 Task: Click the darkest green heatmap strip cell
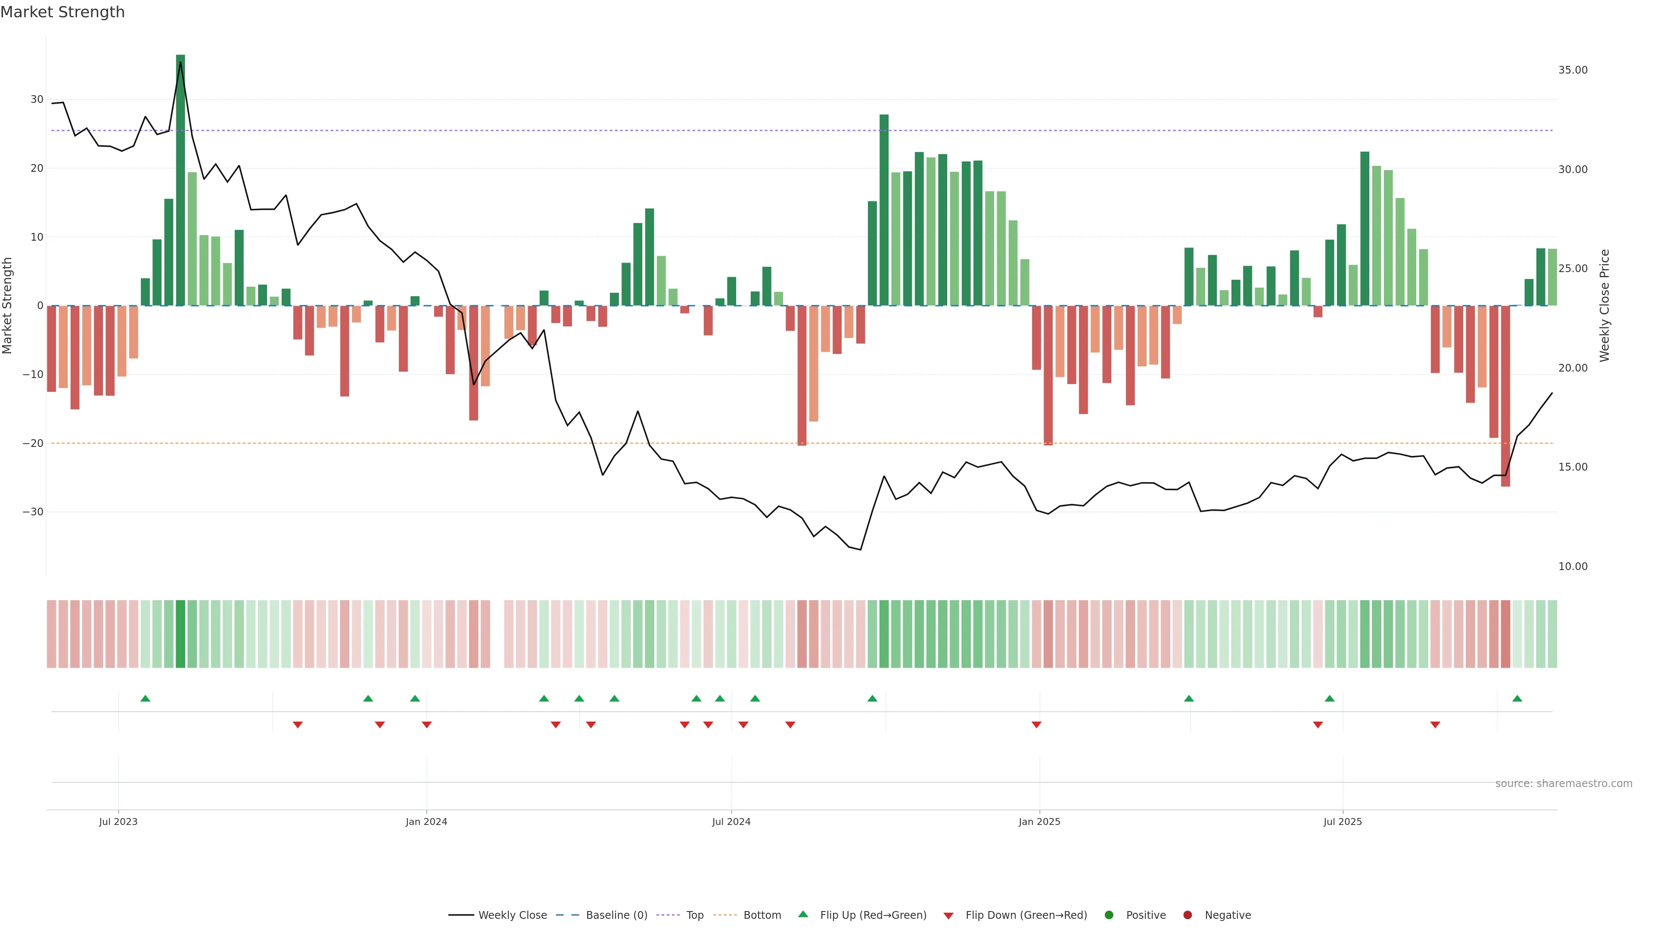tap(180, 633)
